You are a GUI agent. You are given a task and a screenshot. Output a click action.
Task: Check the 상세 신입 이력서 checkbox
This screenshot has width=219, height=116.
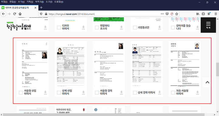59,93
